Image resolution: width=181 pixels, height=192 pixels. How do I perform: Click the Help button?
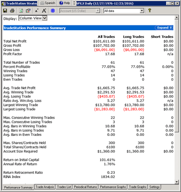tap(65, 3)
